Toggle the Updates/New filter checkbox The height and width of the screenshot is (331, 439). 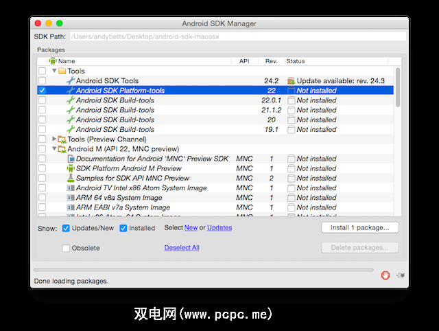(66, 228)
